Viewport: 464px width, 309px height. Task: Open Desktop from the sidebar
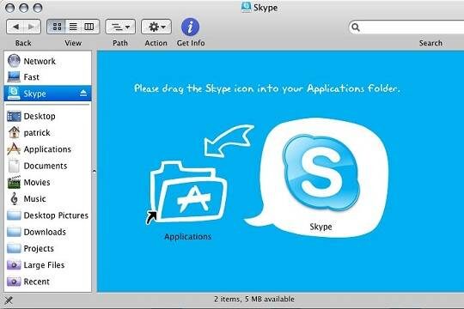click(47, 116)
